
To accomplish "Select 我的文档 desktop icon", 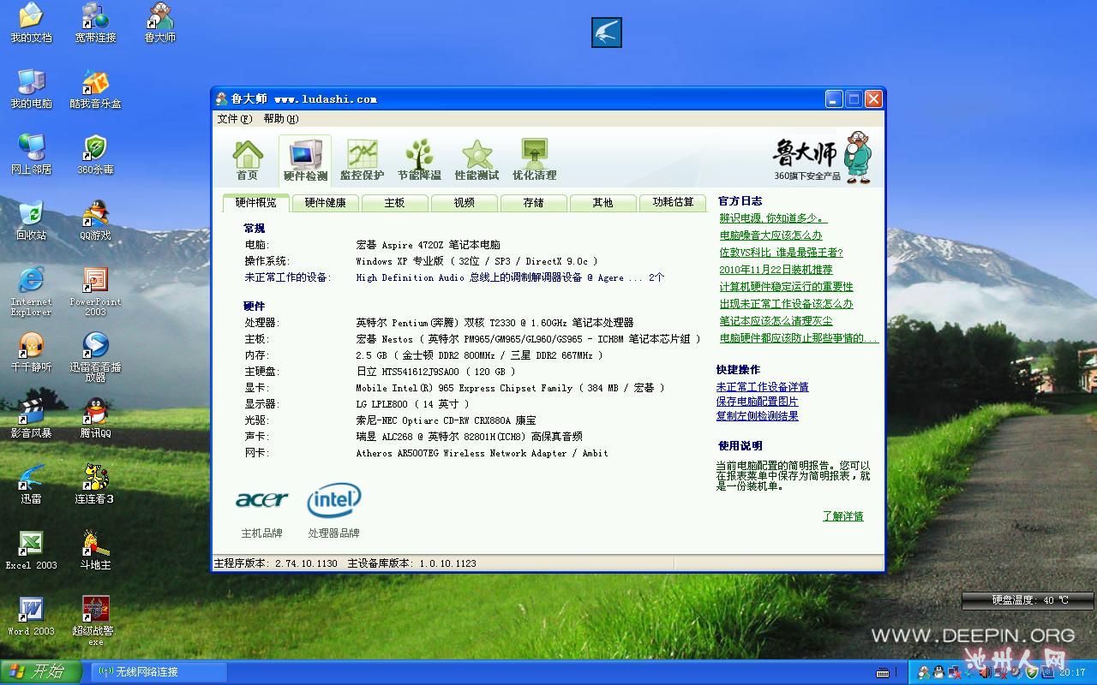I will point(31,23).
